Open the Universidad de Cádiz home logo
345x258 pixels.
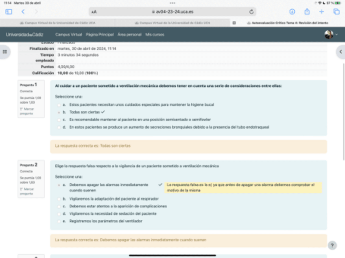(x=24, y=34)
